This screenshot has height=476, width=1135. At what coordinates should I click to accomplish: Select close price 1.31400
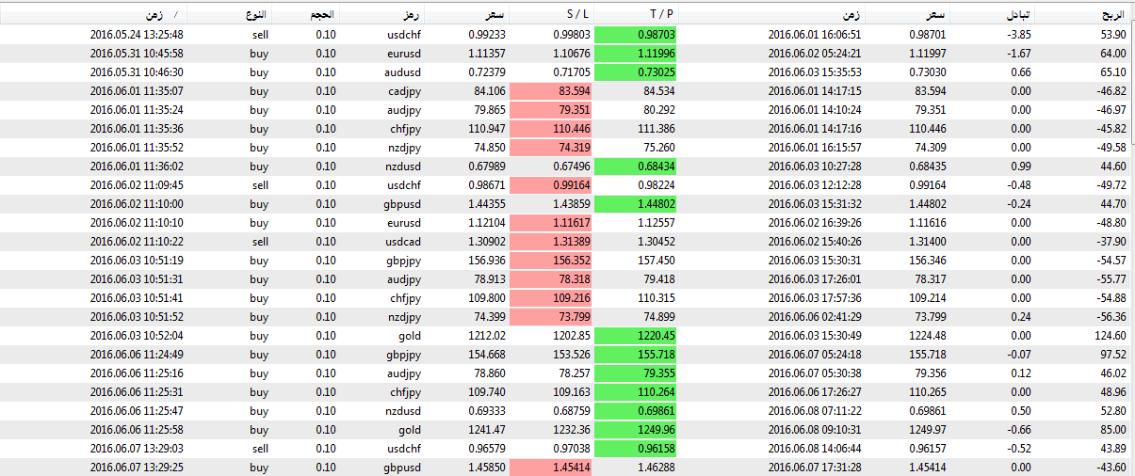coord(928,242)
